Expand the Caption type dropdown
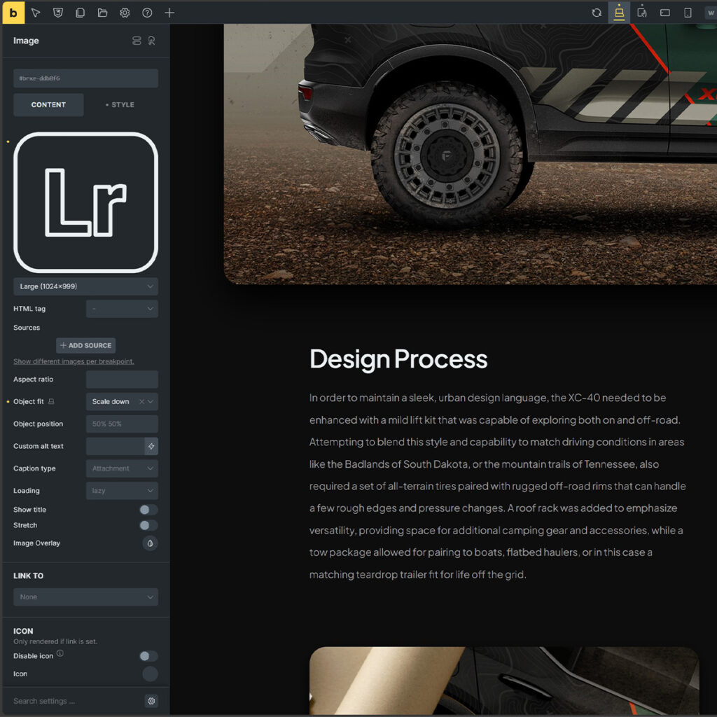The height and width of the screenshot is (717, 717). [122, 468]
